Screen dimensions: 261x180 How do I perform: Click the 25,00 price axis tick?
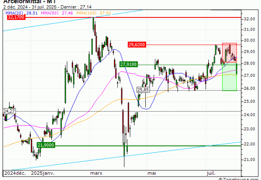point(249,102)
